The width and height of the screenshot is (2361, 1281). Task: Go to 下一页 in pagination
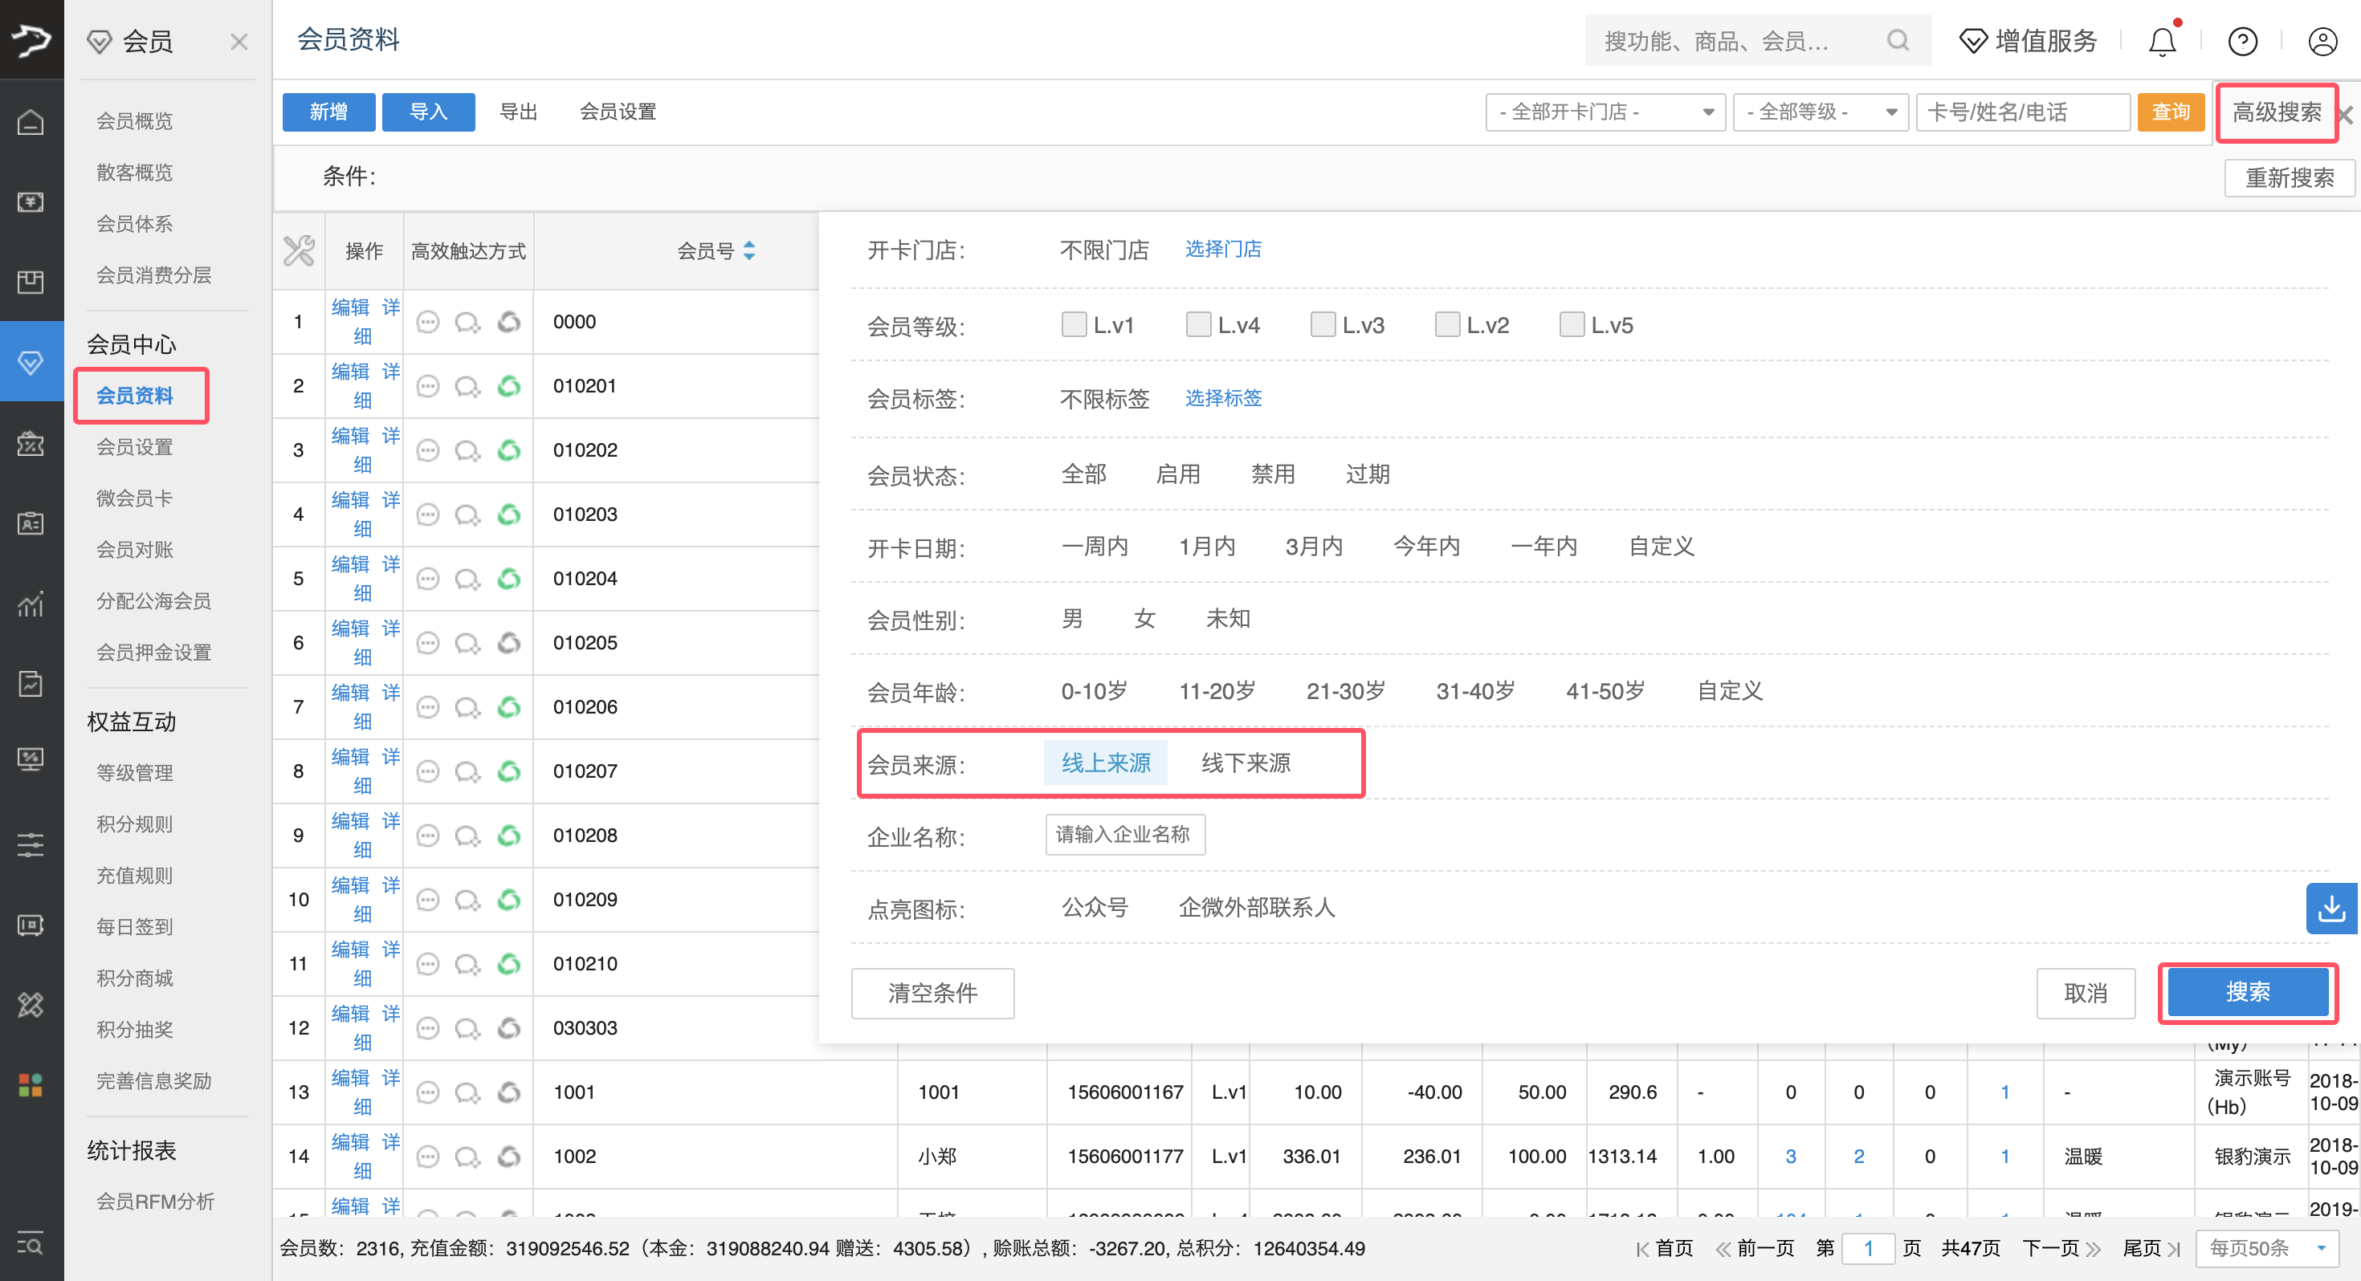[x=2061, y=1248]
